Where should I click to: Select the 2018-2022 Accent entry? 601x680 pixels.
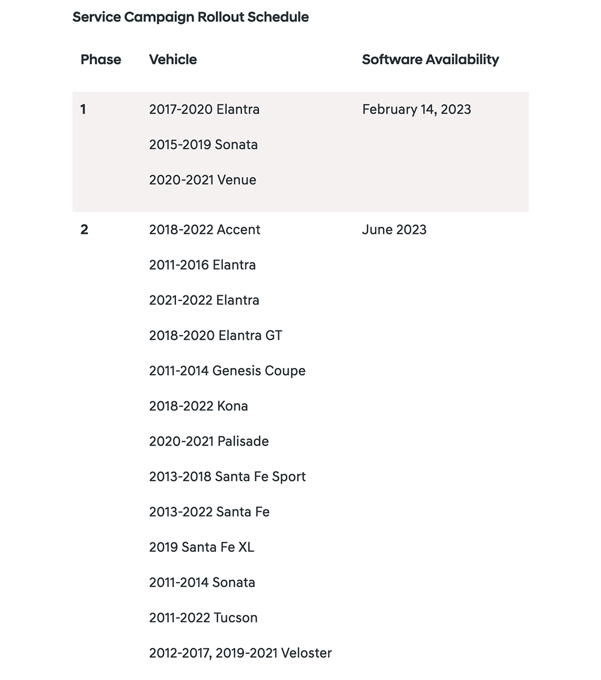[x=205, y=230]
